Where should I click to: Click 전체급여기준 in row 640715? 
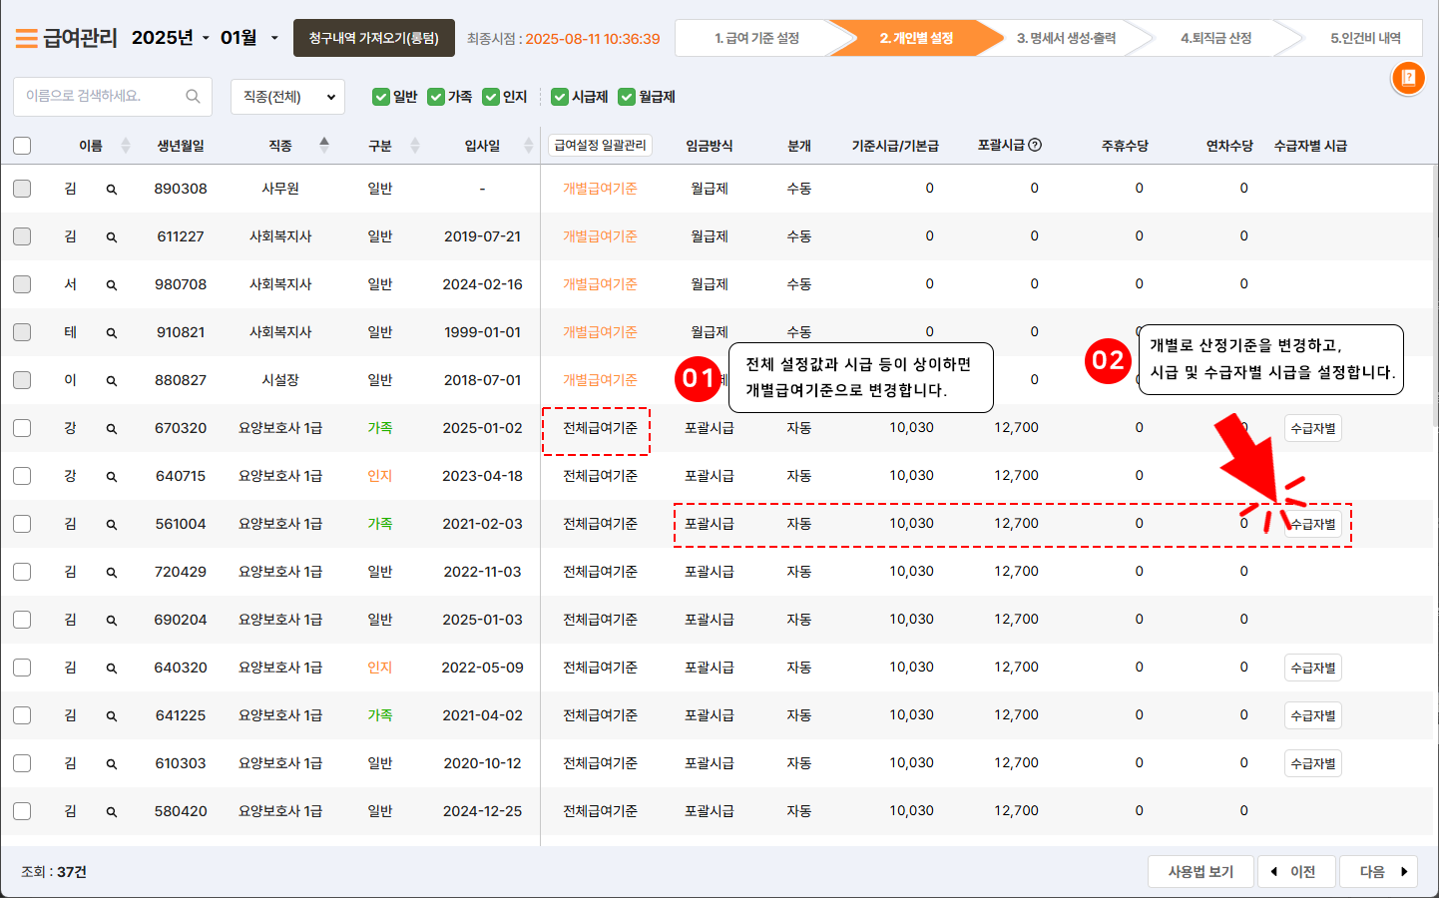pyautogui.click(x=600, y=476)
